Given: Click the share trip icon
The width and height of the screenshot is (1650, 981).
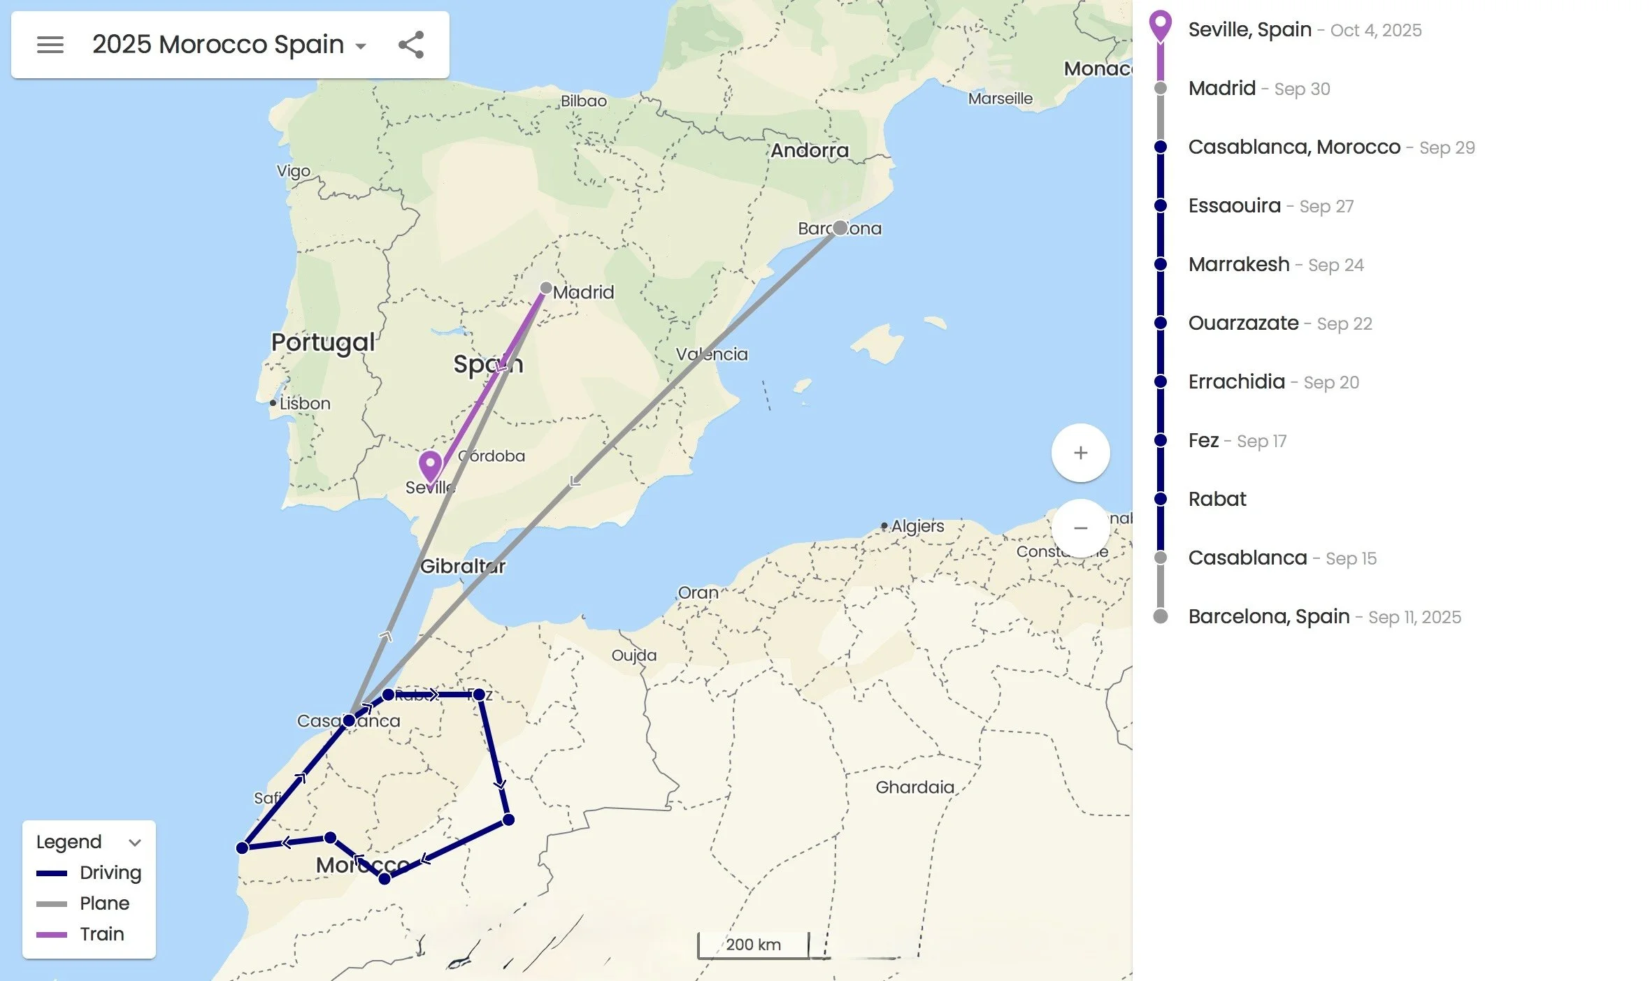Looking at the screenshot, I should (x=411, y=45).
